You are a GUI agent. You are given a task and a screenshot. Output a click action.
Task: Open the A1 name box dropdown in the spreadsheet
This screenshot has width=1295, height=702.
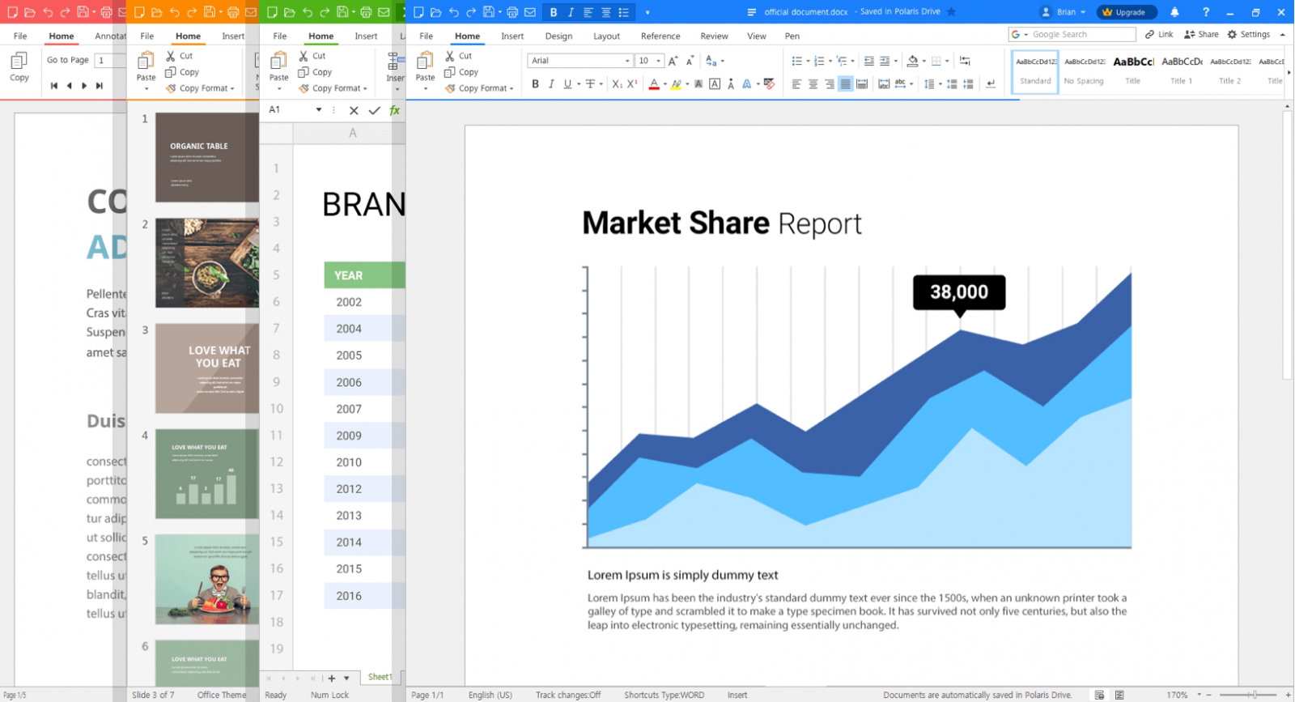319,110
